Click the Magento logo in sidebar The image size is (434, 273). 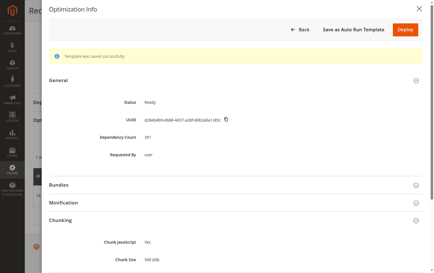point(12,11)
